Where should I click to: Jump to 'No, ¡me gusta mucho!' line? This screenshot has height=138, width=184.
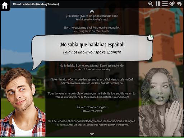click(x=92, y=29)
